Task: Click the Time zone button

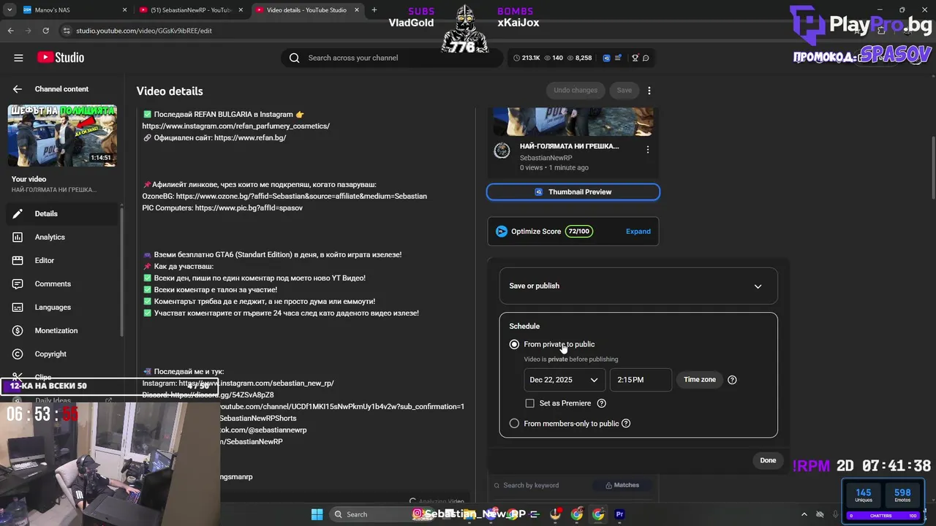Action: pyautogui.click(x=700, y=379)
